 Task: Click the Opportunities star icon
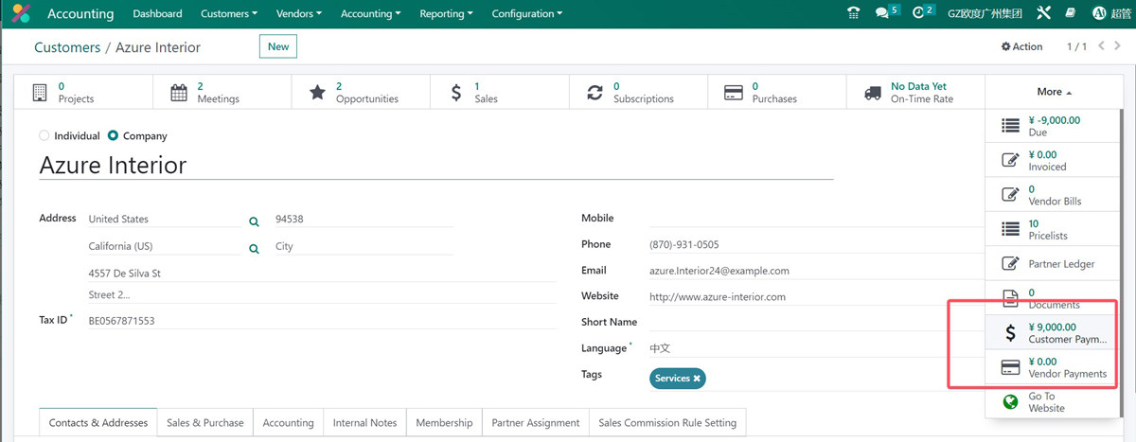pos(317,93)
